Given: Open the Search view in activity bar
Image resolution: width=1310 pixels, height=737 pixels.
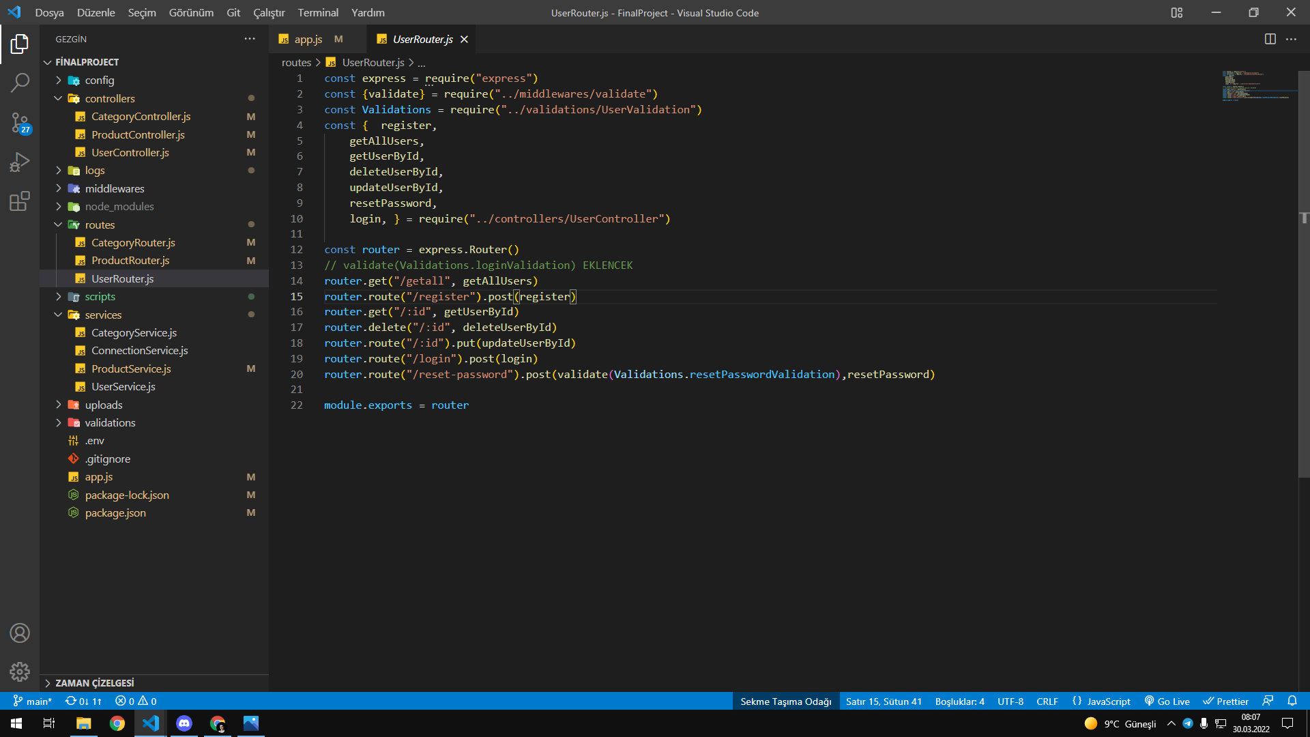Looking at the screenshot, I should [20, 83].
